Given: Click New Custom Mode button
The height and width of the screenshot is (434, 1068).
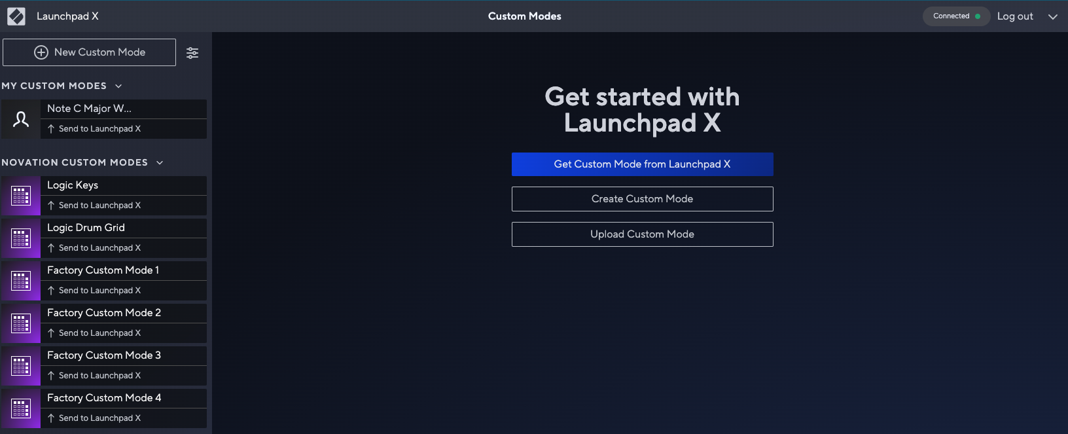Looking at the screenshot, I should pos(90,52).
